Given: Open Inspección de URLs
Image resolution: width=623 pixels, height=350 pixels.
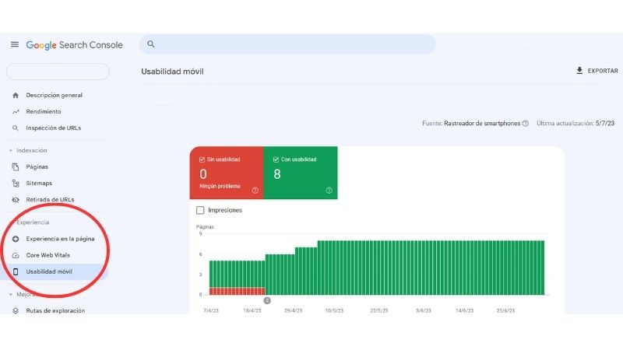Looking at the screenshot, I should (x=54, y=128).
